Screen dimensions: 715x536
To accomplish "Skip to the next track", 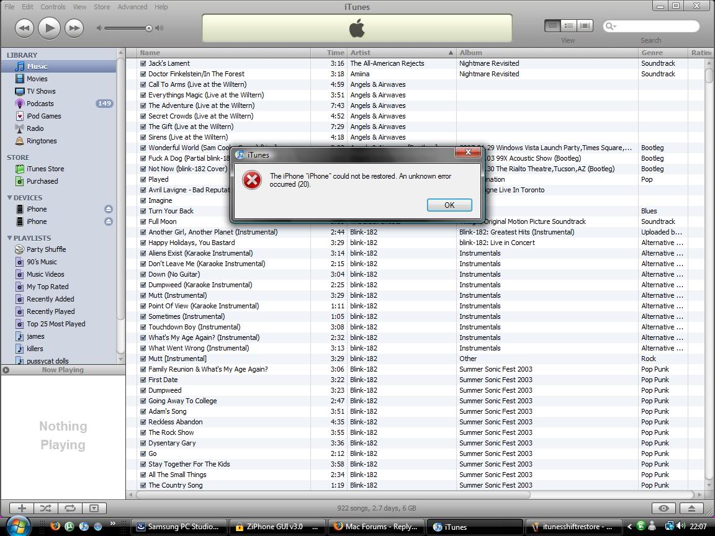I will (x=74, y=29).
